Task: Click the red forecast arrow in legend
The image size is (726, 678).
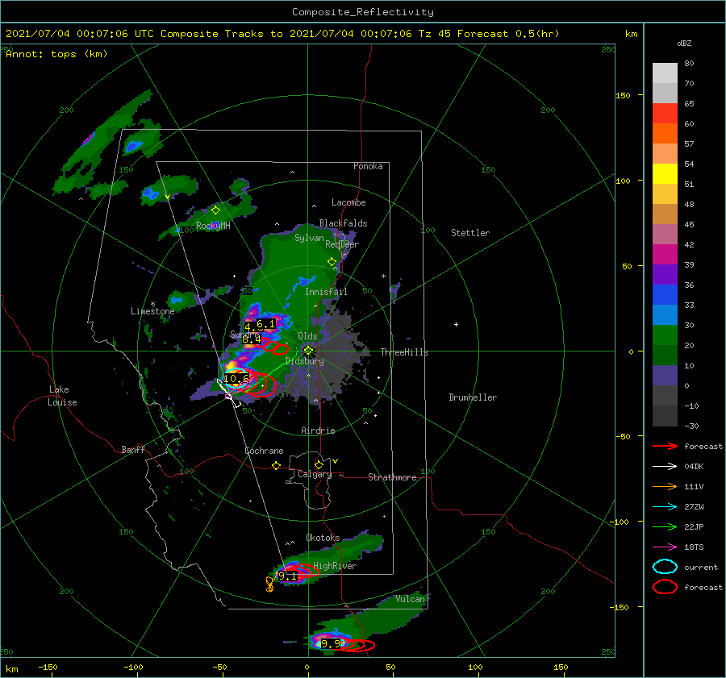Action: click(x=665, y=446)
